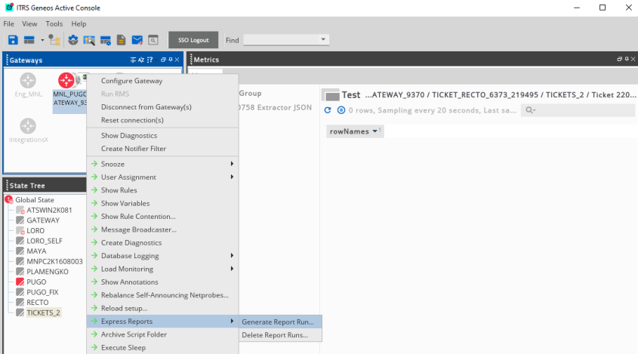Expand the Snooze submenu

[x=162, y=164]
